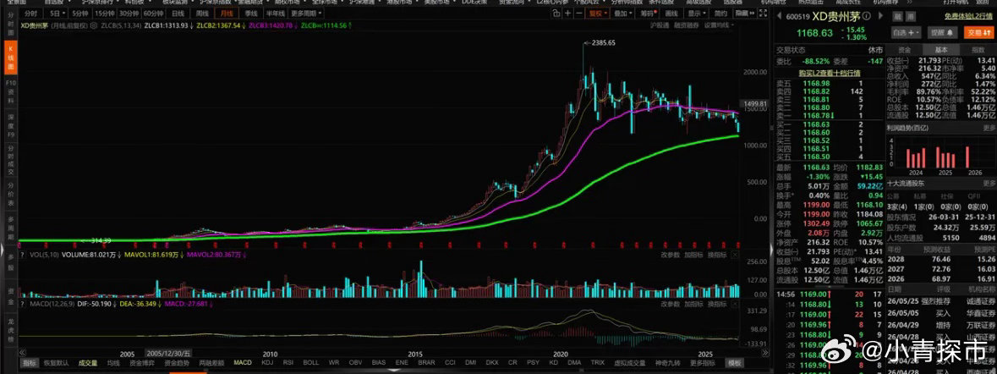The width and height of the screenshot is (997, 374).
Task: Toggle 沪股通 overlay above chart
Action: [660, 25]
